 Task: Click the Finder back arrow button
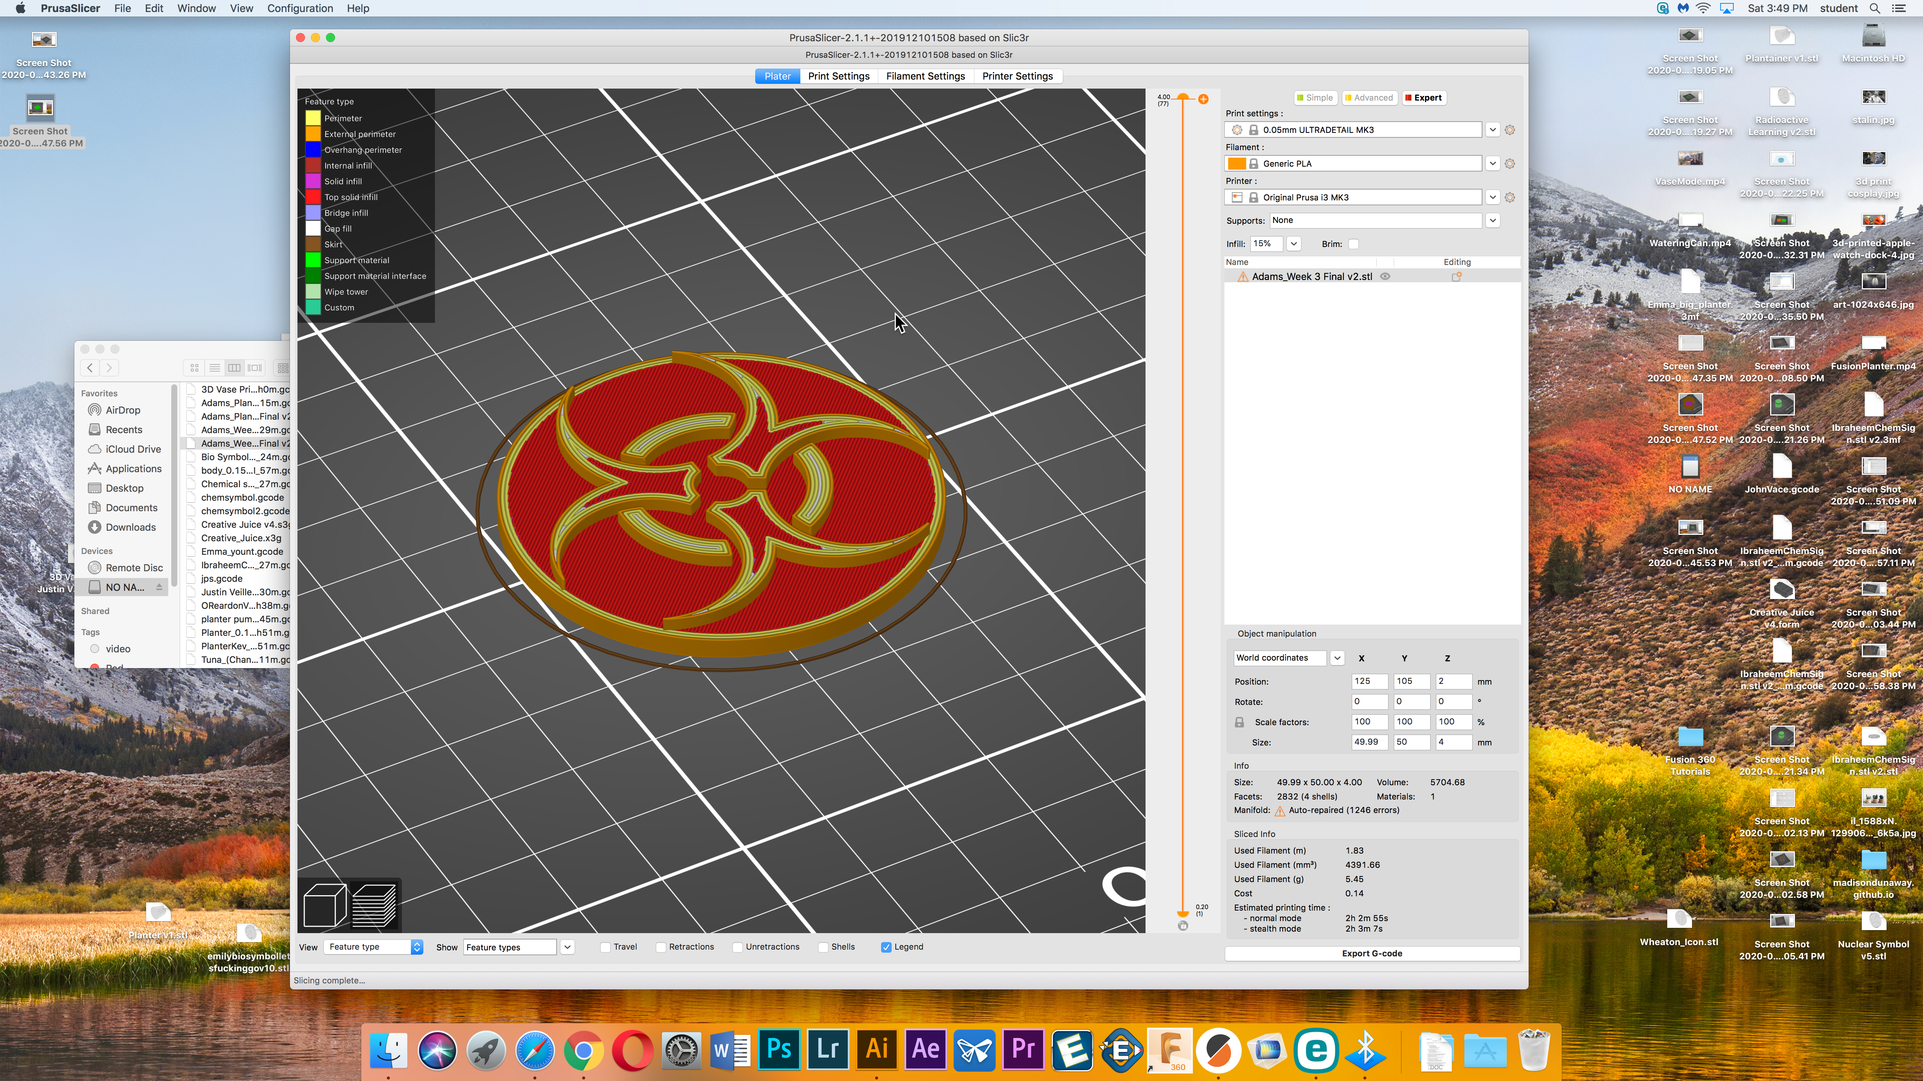[x=90, y=368]
